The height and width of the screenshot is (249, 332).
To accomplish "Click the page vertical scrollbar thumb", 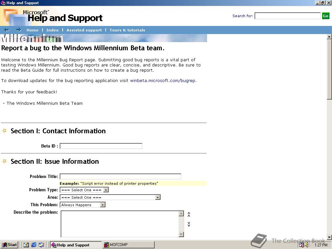I will [329, 69].
